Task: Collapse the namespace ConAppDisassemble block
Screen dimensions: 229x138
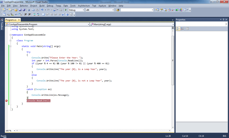Action: 10,35
